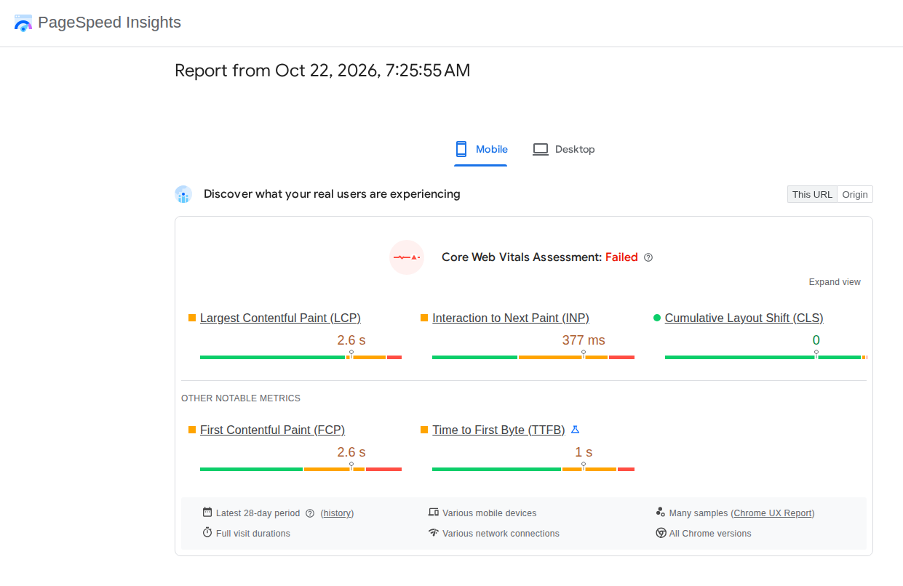Click the INP value 377 ms

(x=584, y=340)
